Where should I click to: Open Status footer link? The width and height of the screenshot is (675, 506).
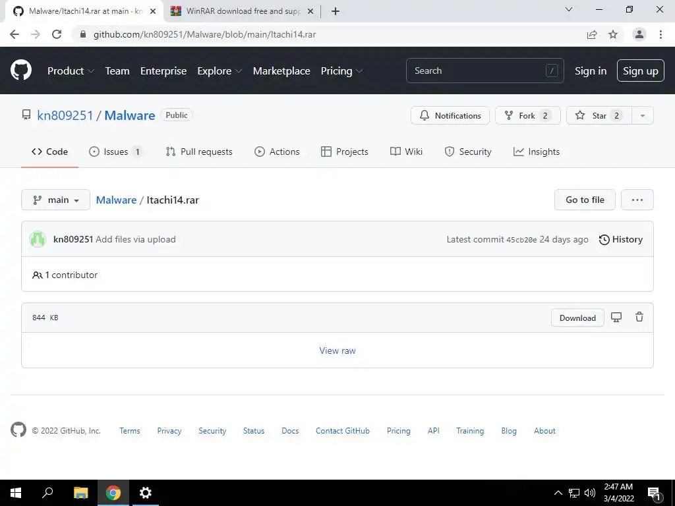[x=254, y=431]
